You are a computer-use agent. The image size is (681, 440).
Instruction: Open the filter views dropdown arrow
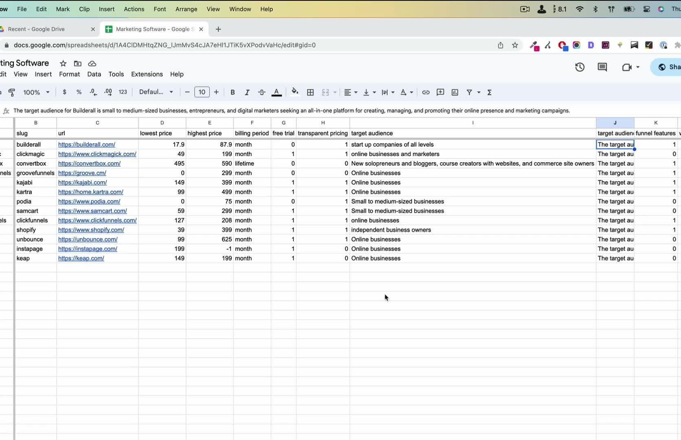479,92
